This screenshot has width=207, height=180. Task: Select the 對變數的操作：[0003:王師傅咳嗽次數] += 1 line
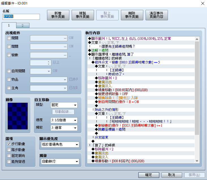pos(141,126)
